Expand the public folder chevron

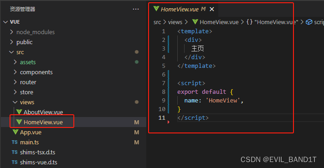pos(11,42)
